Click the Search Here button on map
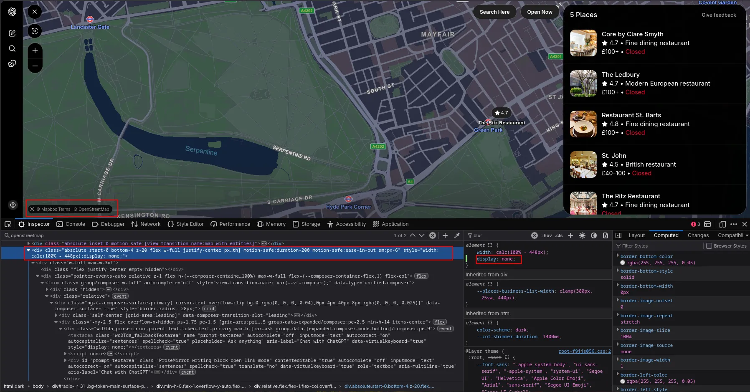The height and width of the screenshot is (392, 750). click(494, 12)
